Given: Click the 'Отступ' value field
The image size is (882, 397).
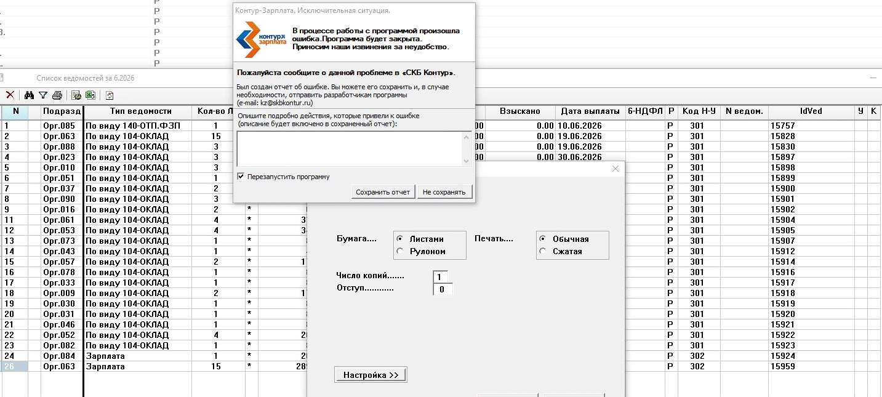Looking at the screenshot, I should coord(443,289).
